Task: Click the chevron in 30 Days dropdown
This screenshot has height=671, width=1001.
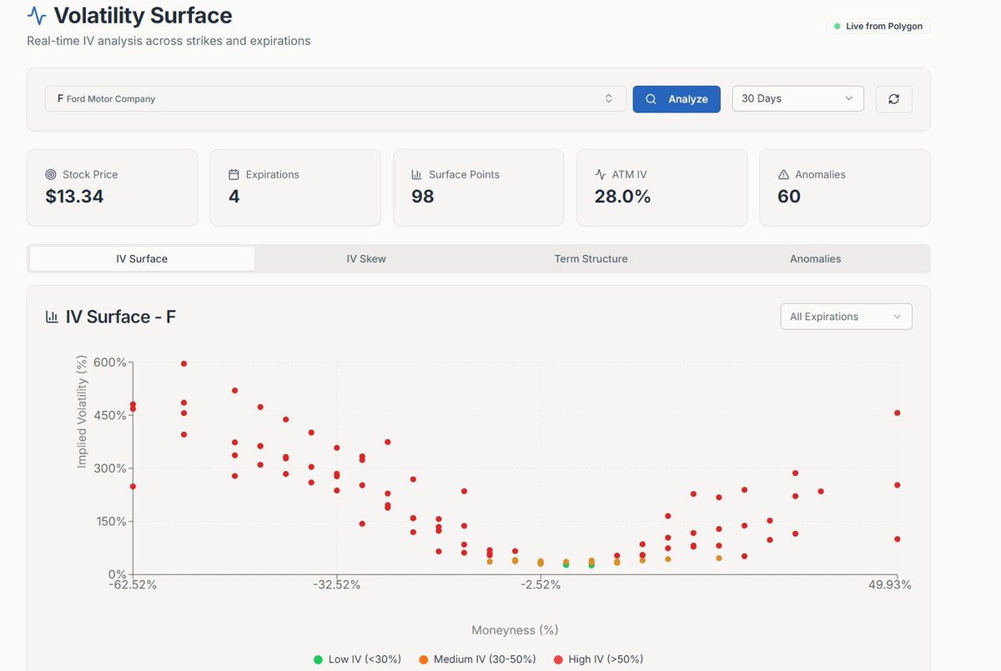Action: (849, 98)
